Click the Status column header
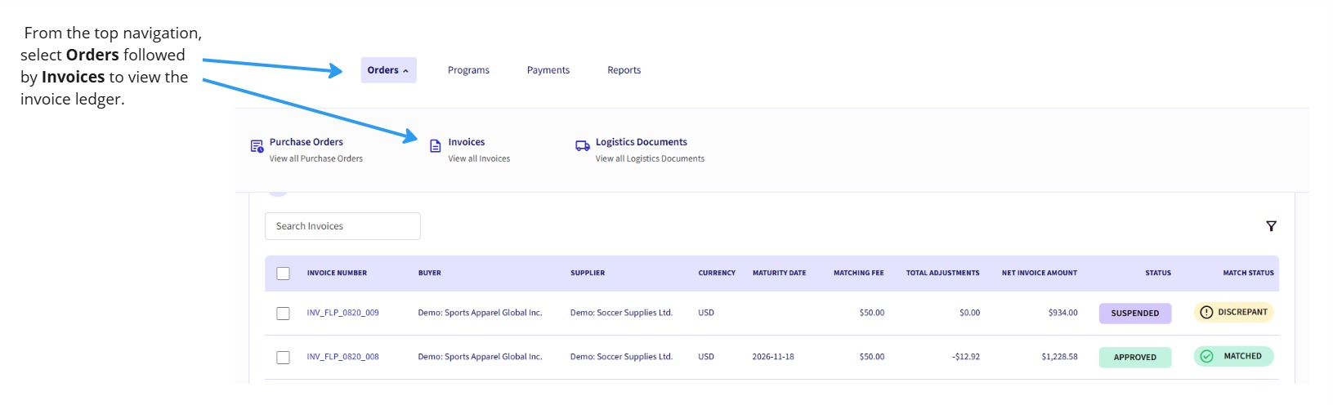Screen dimensions: 1333x405 (1158, 273)
